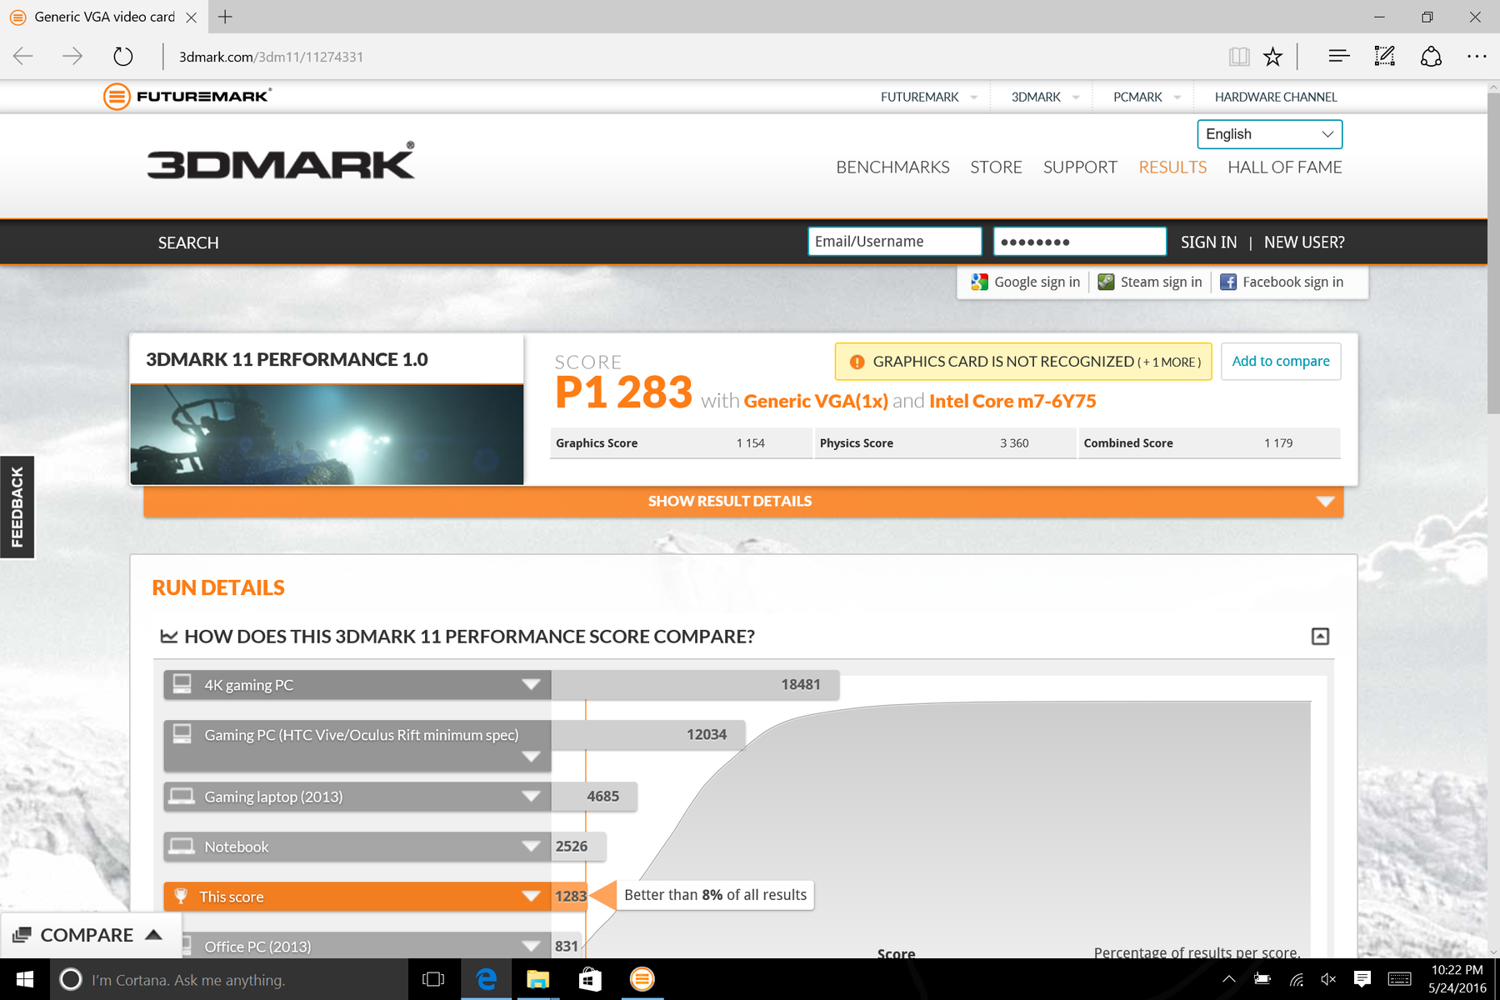Image resolution: width=1500 pixels, height=1000 pixels.
Task: Expand Show Result Details bar
Action: click(x=743, y=501)
